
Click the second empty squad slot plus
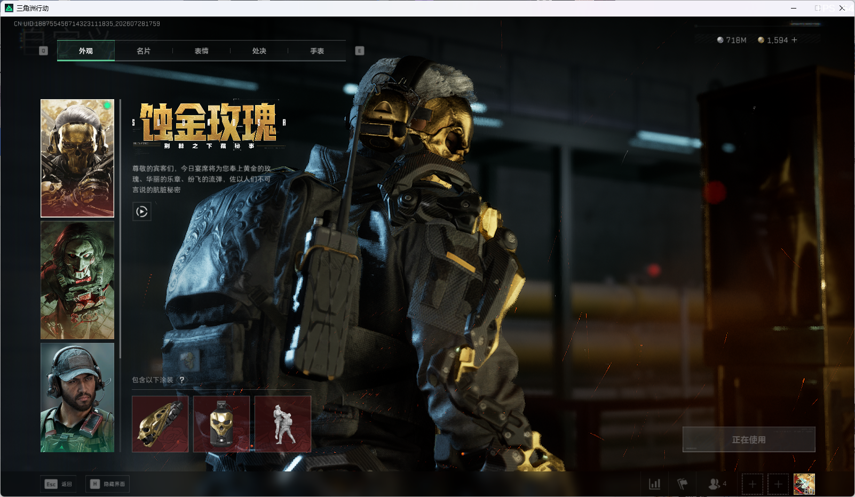pyautogui.click(x=778, y=484)
